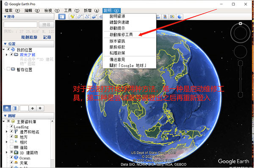This screenshot has width=254, height=168.
Task: Open the 工具 (T) menu
Action: click(72, 11)
